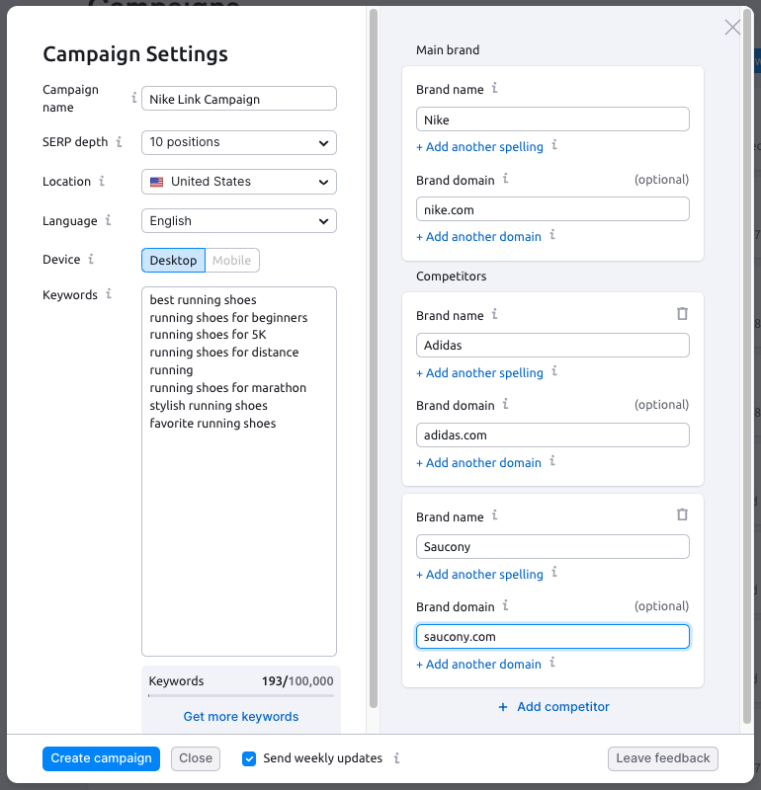Click keyword line 'running shoes for 5K'
The width and height of the screenshot is (761, 790).
click(x=208, y=335)
